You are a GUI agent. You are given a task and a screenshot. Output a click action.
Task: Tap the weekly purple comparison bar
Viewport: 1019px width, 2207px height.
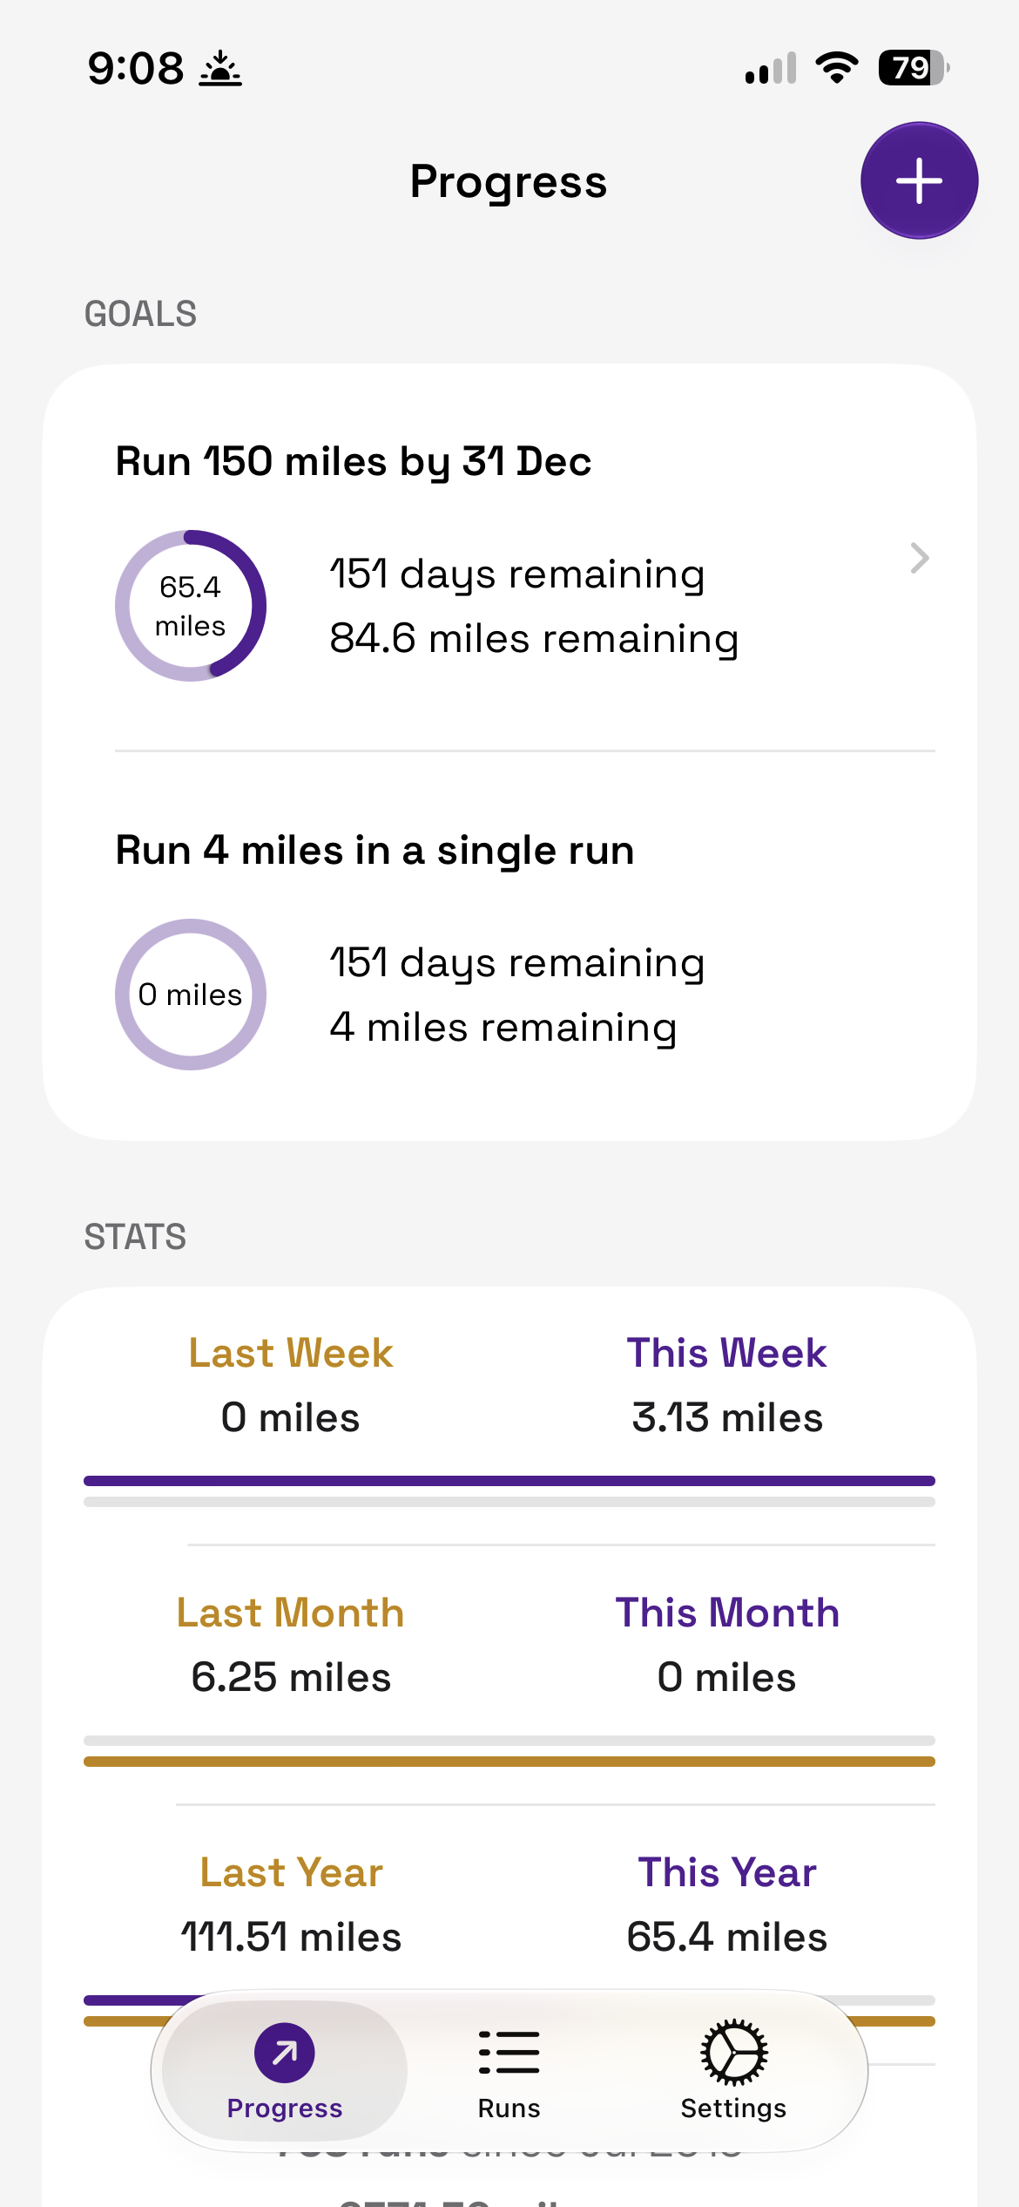click(509, 1481)
